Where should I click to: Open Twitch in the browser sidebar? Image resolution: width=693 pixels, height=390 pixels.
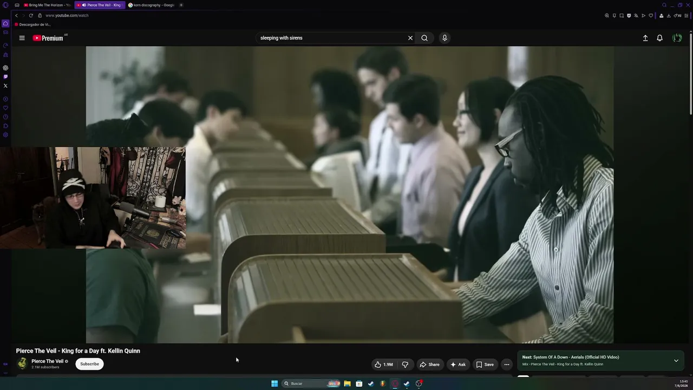coord(5,77)
